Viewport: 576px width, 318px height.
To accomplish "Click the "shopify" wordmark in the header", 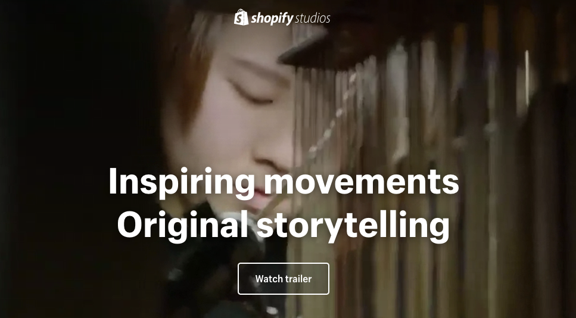I will pyautogui.click(x=272, y=18).
